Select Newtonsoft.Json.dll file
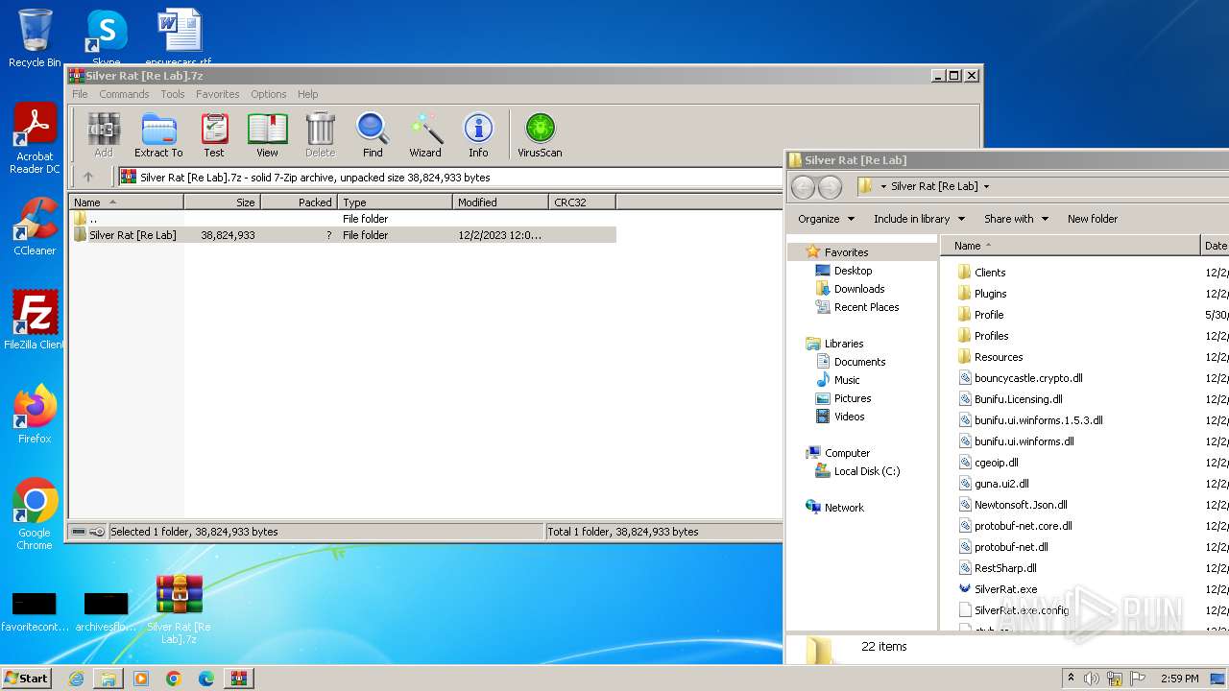The height and width of the screenshot is (691, 1229). point(1021,505)
